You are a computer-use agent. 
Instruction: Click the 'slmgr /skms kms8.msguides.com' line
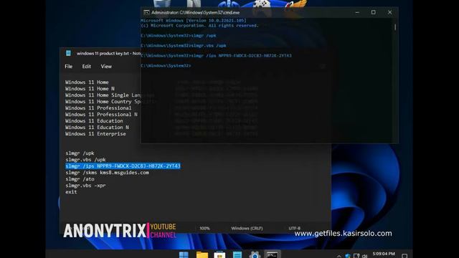[107, 173]
